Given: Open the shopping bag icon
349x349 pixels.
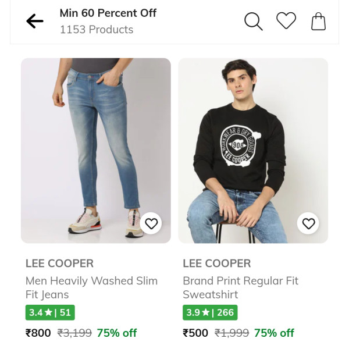Looking at the screenshot, I should [x=318, y=22].
